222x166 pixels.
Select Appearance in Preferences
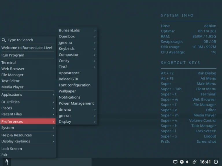click(x=77, y=73)
